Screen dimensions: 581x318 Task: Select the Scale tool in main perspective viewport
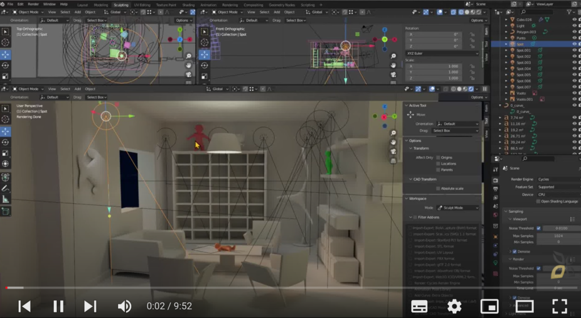pos(5,153)
